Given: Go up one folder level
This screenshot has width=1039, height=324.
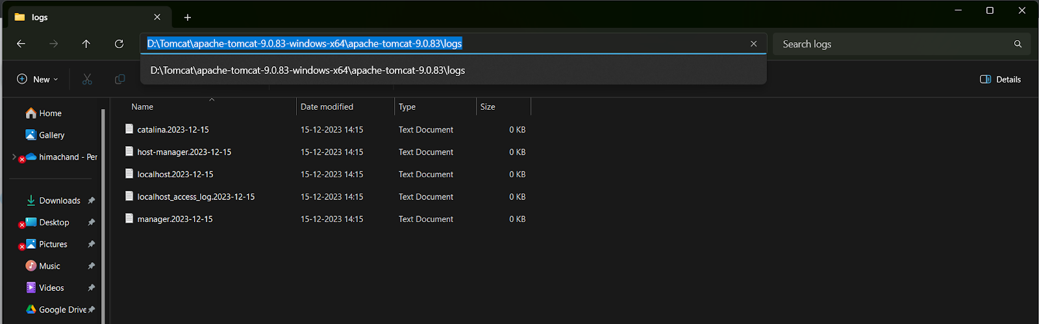Looking at the screenshot, I should 86,44.
